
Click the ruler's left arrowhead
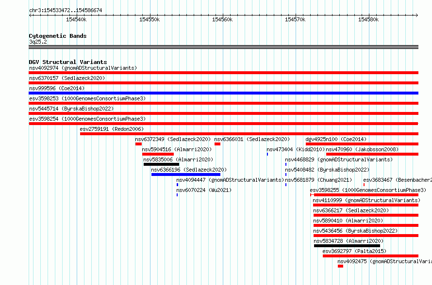30,16
